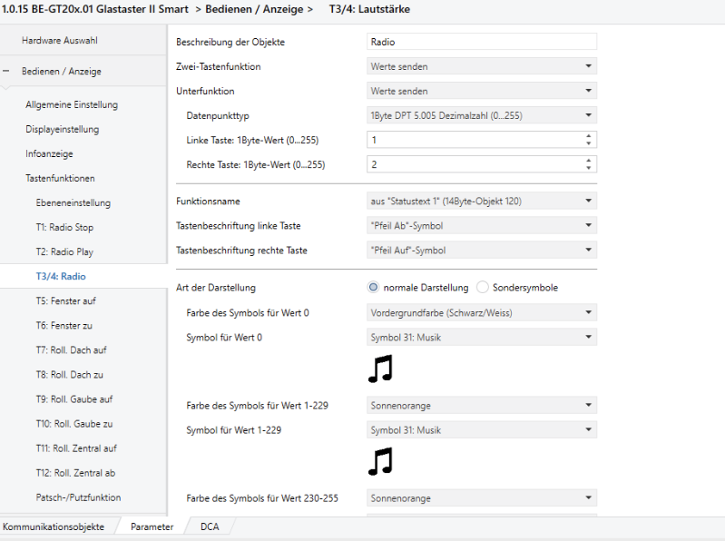Select the Sondersymbole radio button

[x=483, y=288]
